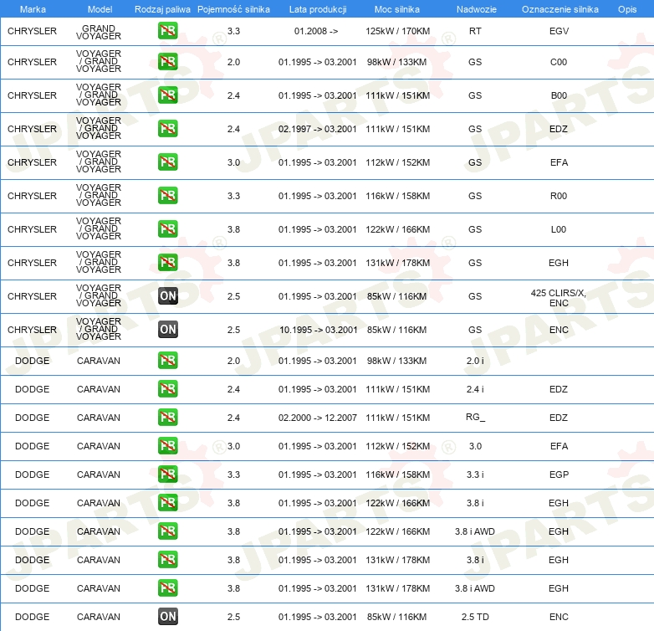This screenshot has width=654, height=631.
Task: Click the petrol icon in the Chrysler EGV row
Action: coord(167,32)
